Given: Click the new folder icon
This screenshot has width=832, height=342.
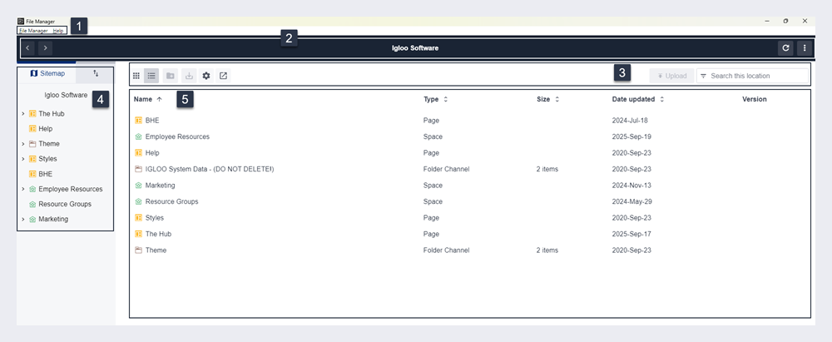Looking at the screenshot, I should 171,76.
